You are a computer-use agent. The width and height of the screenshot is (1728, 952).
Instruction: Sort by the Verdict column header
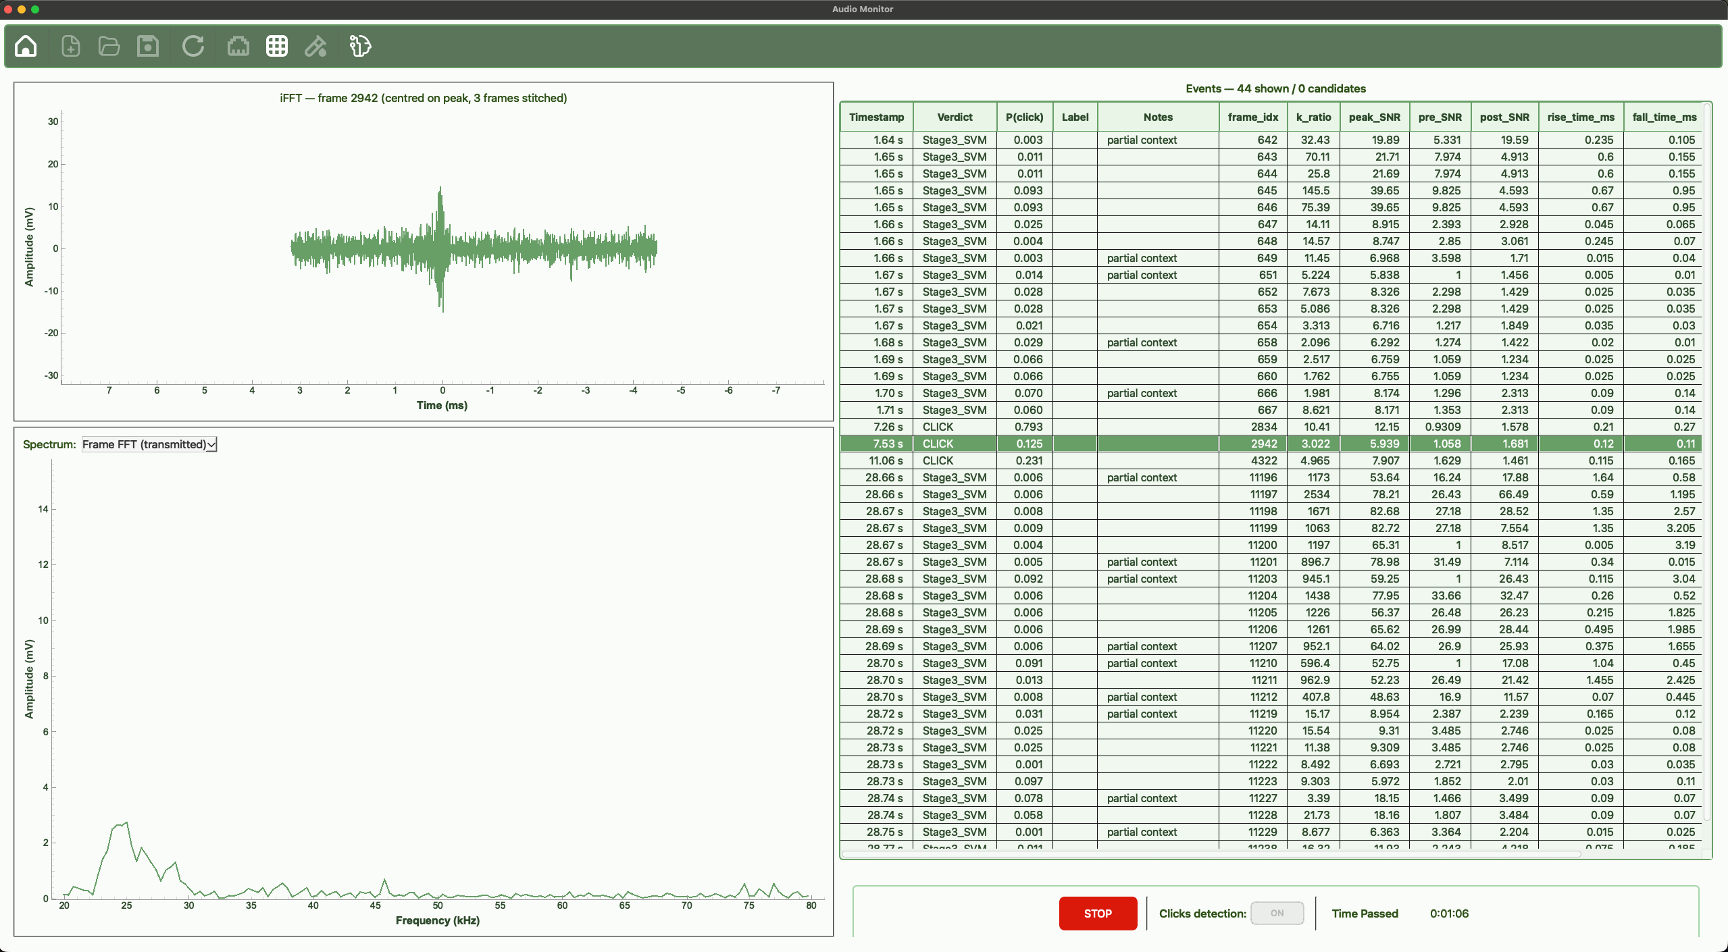955,117
